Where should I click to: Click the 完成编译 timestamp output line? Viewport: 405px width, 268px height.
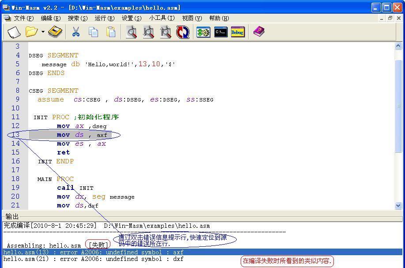106,226
